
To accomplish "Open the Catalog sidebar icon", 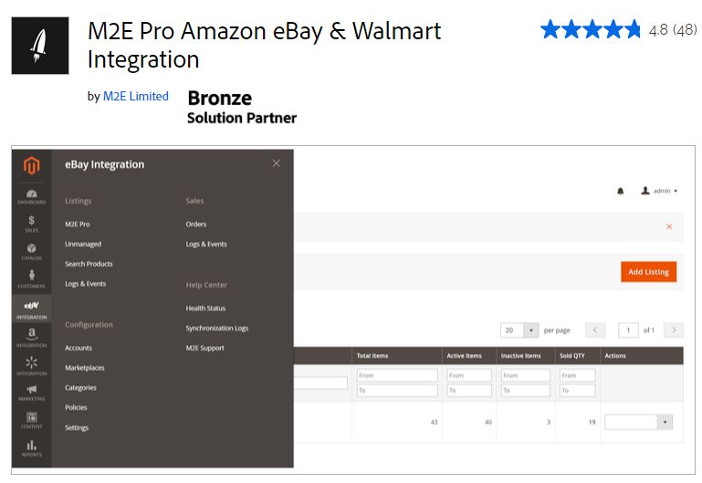I will 32,251.
